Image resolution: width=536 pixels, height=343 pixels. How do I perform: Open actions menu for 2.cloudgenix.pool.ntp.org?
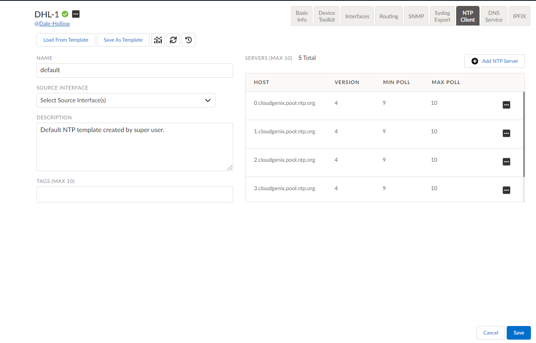tap(506, 162)
